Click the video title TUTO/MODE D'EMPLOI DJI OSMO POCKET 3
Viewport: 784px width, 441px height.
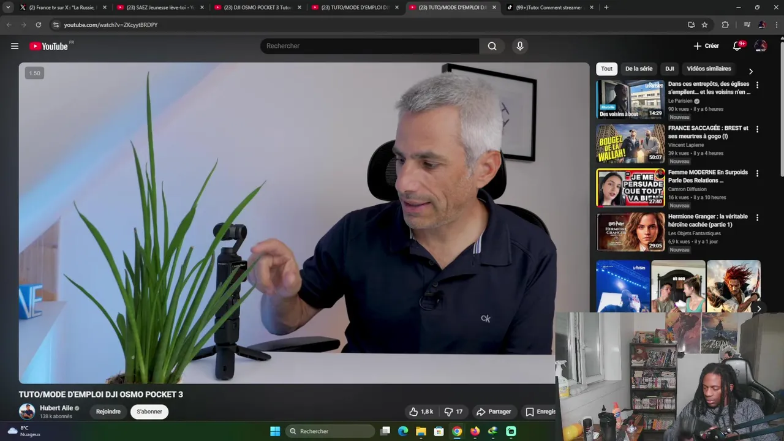click(101, 394)
